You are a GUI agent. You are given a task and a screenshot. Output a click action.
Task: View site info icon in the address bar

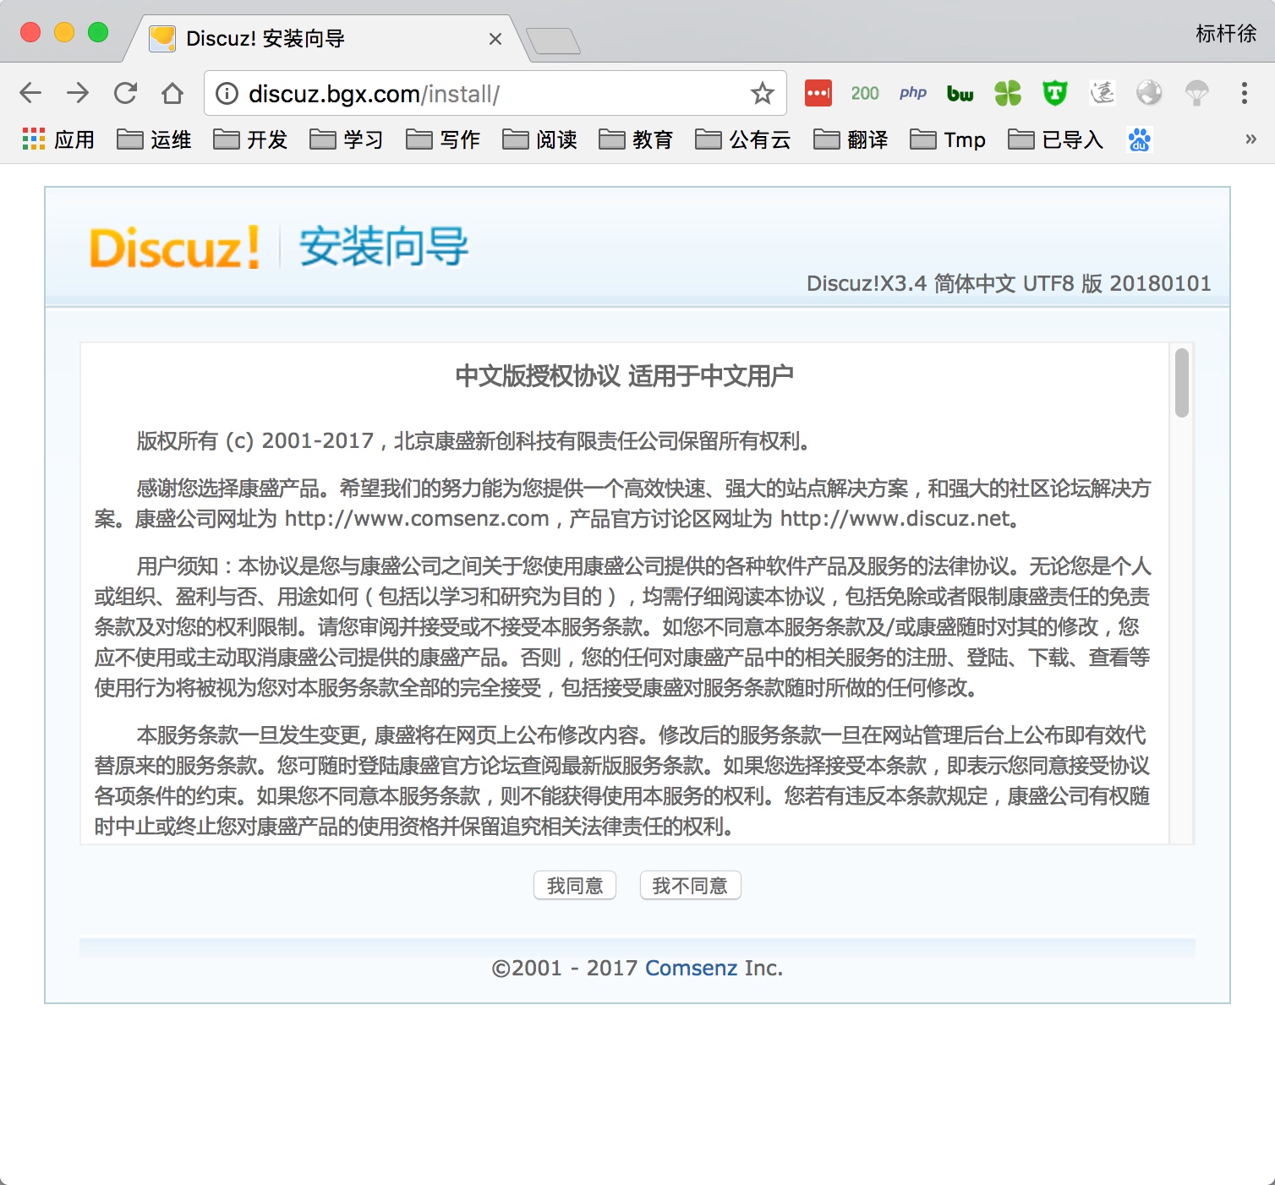pos(227,93)
